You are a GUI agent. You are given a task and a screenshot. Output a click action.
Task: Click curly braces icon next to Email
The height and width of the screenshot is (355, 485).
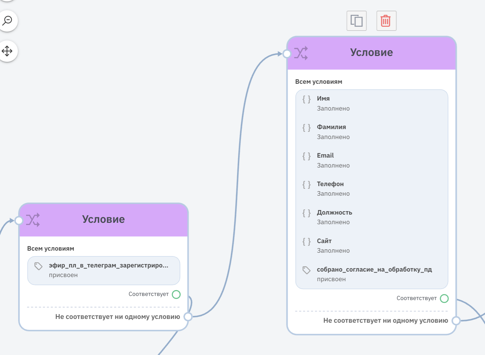(x=307, y=156)
